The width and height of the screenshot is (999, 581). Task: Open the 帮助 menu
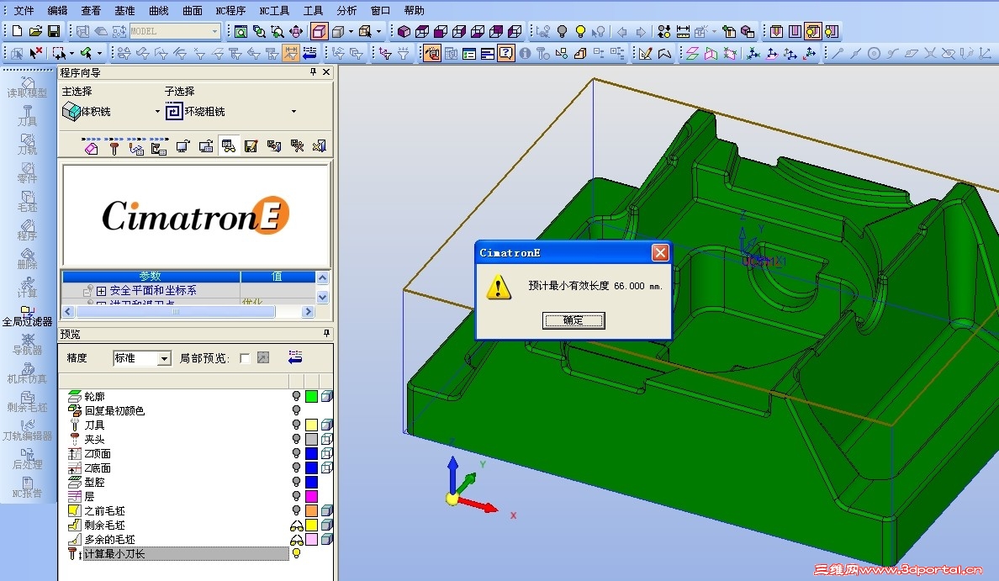tap(414, 10)
